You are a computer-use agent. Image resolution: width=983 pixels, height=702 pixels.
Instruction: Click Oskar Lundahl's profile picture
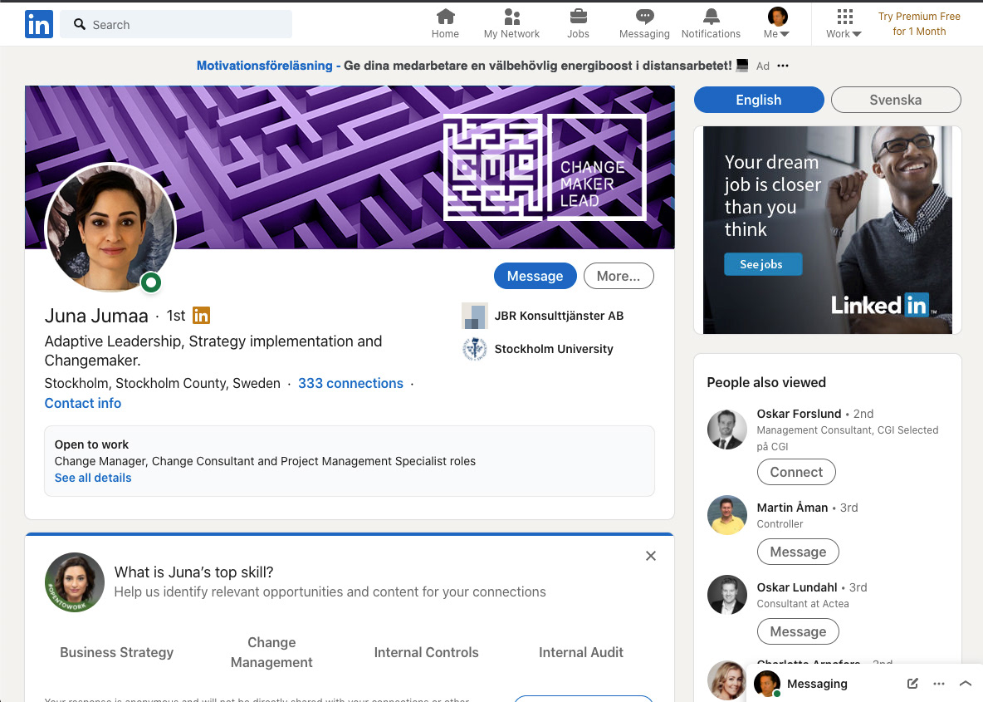[x=727, y=595]
